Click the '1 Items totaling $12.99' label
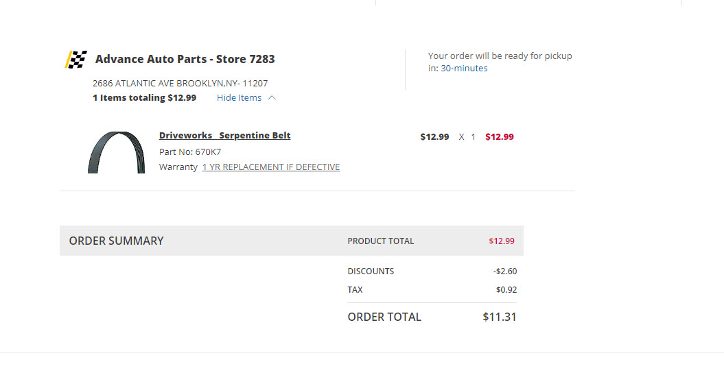Screen dimensions: 724x375 [144, 98]
